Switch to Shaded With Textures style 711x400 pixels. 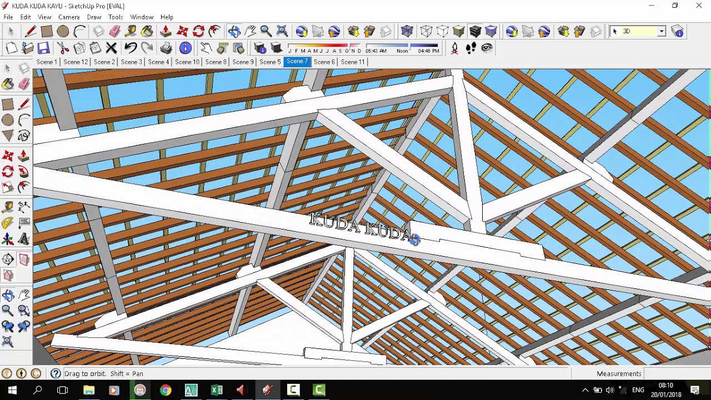click(475, 31)
